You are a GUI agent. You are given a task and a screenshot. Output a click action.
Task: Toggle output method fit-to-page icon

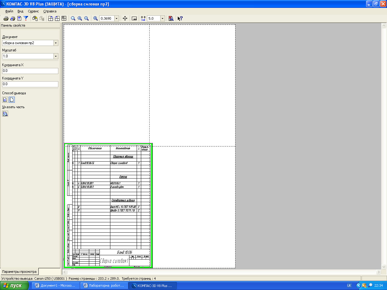(x=5, y=100)
